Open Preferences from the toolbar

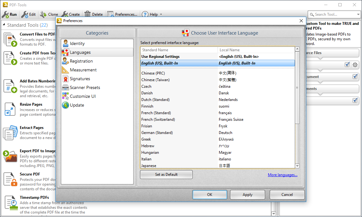click(122, 14)
